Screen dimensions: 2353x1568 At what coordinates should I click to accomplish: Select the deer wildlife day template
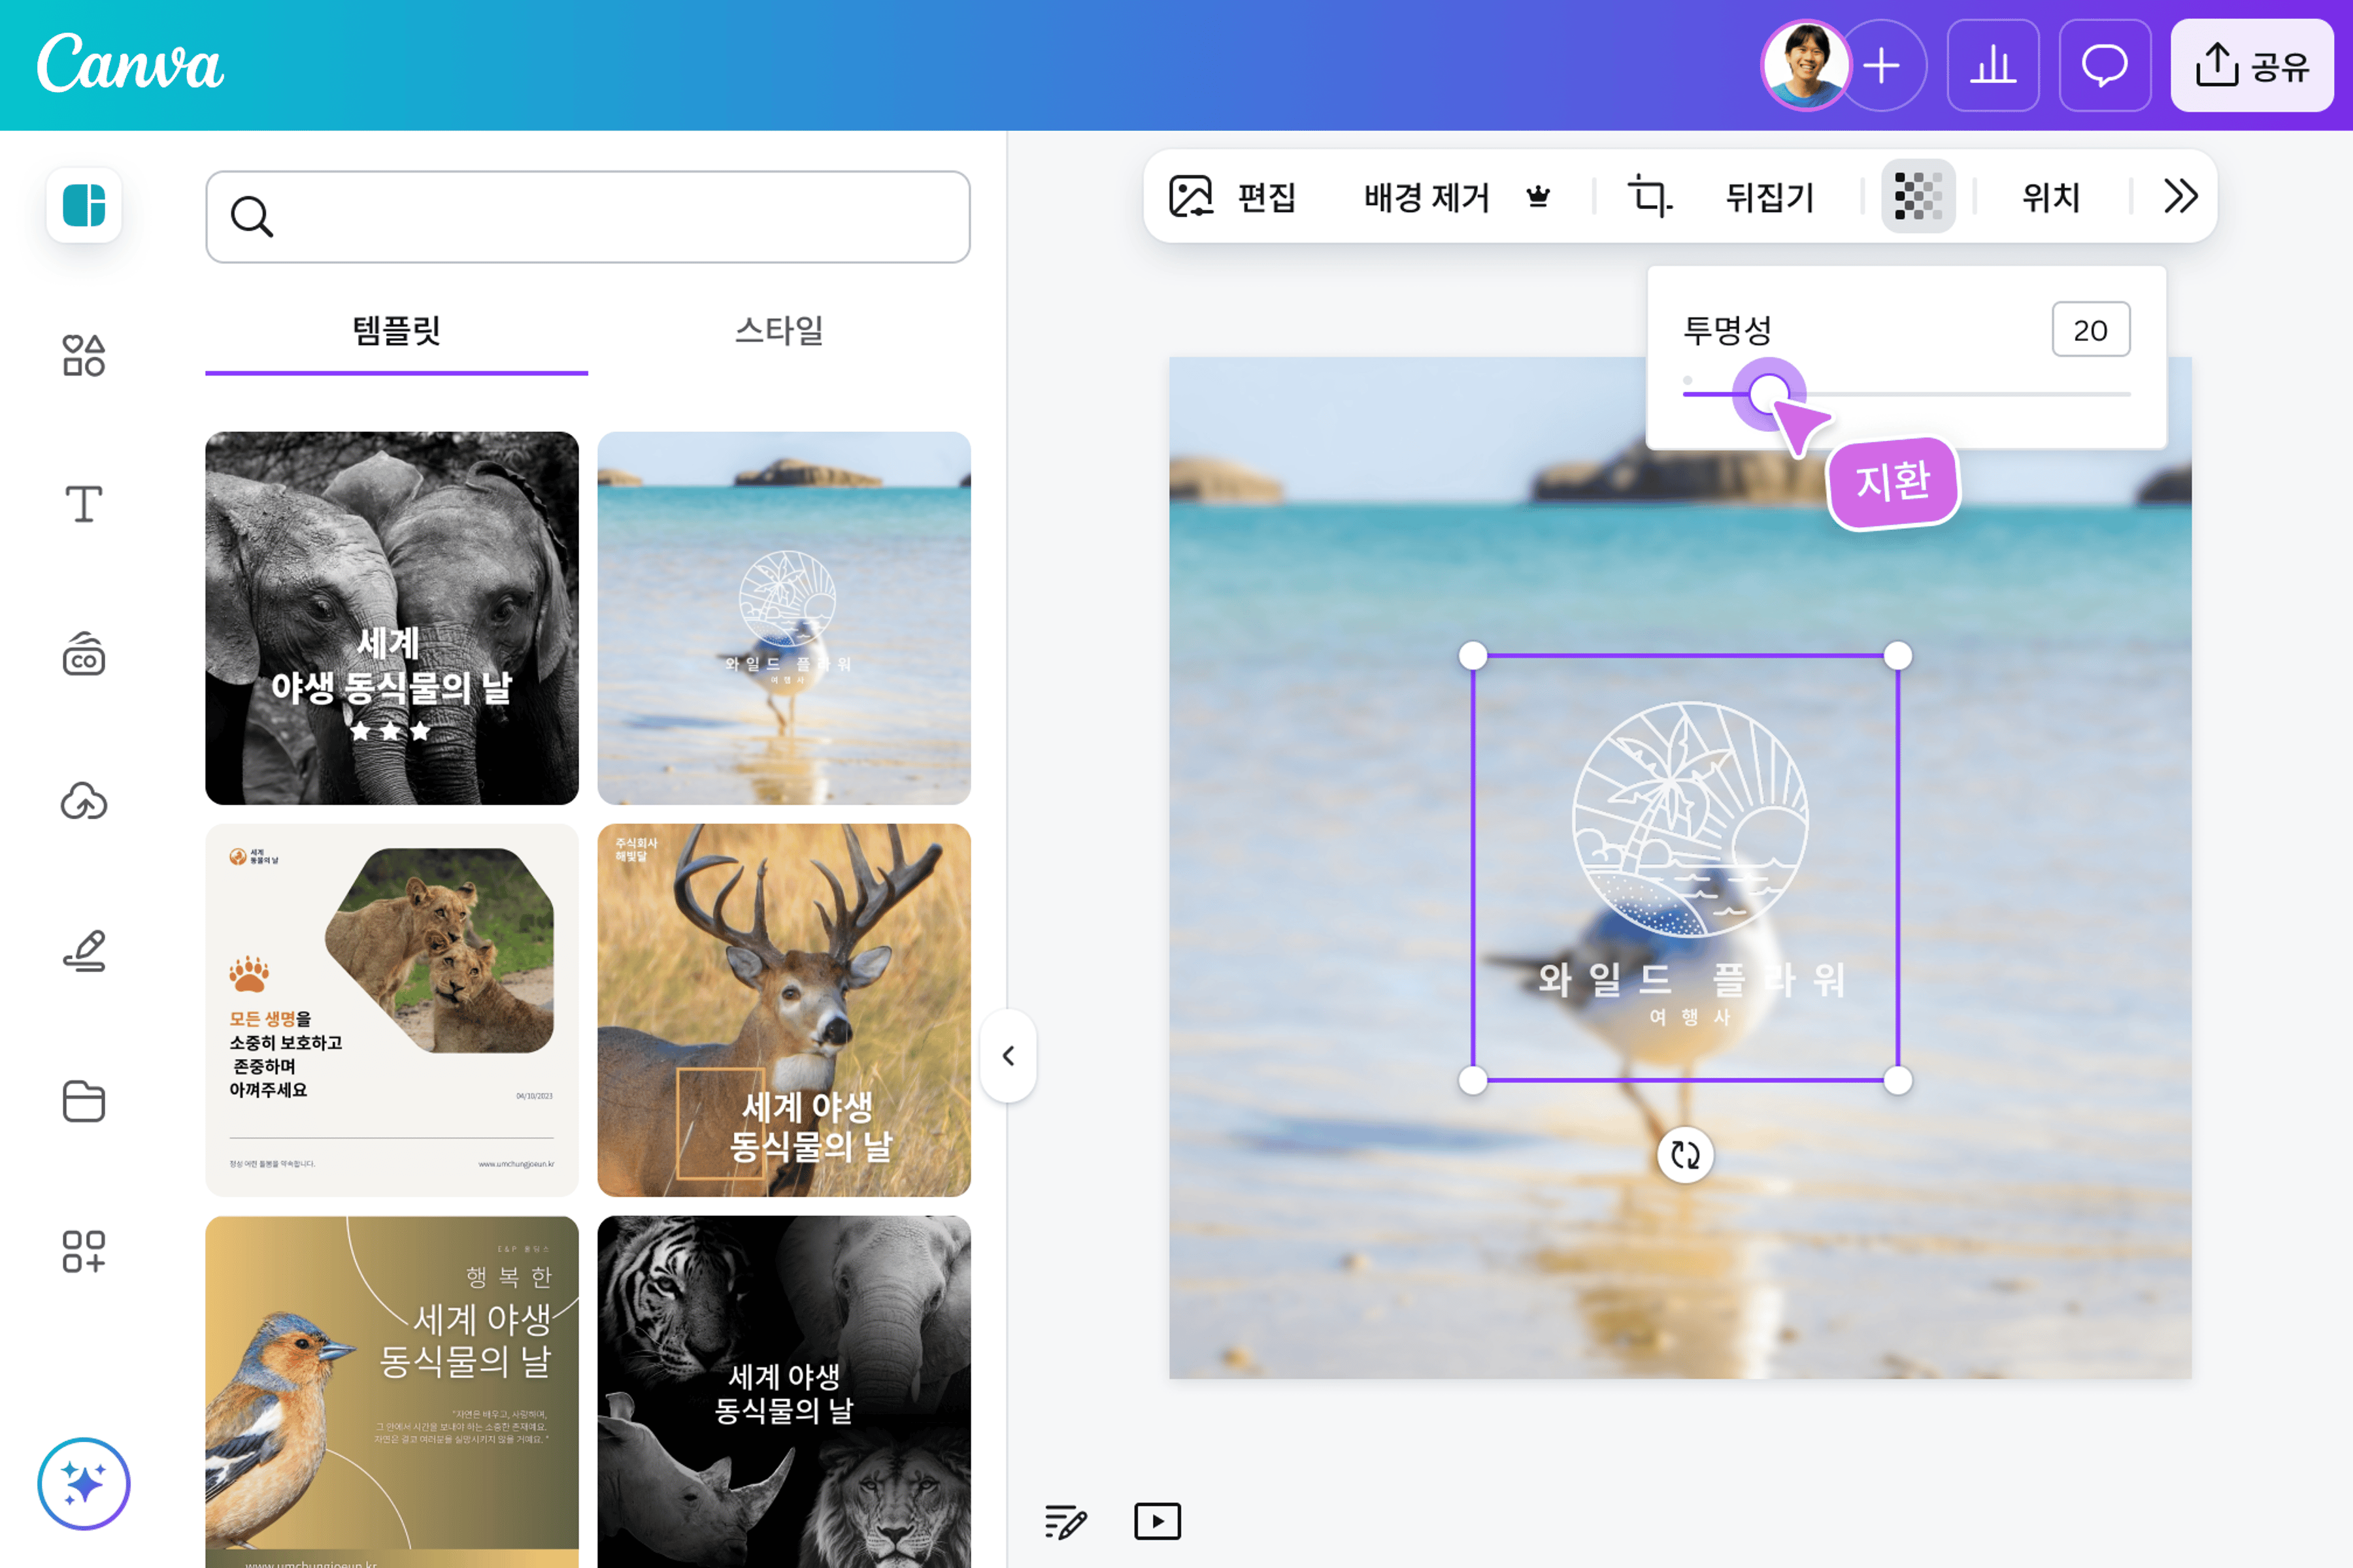point(784,1010)
